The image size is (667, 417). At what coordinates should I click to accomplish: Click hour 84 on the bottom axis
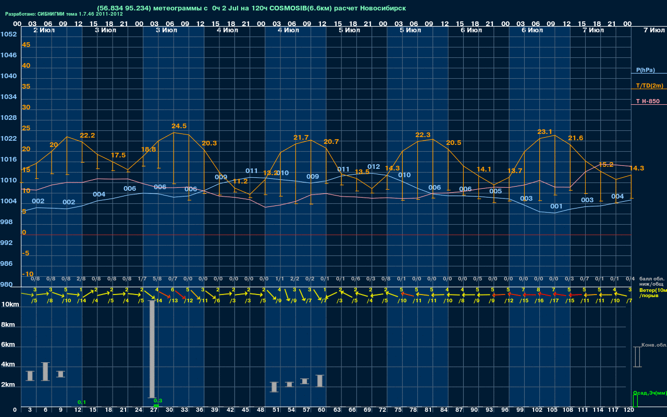pyautogui.click(x=443, y=410)
